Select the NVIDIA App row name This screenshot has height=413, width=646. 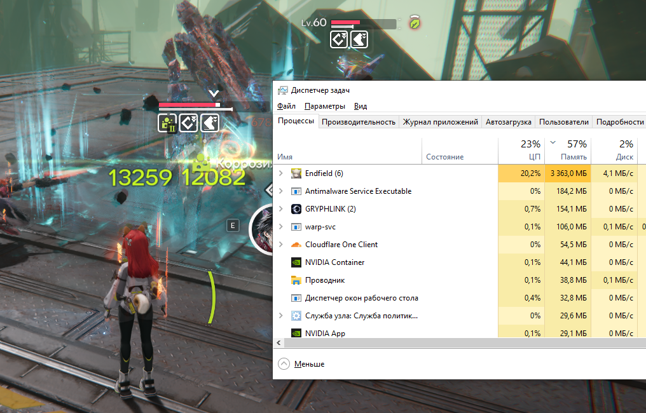pos(325,333)
